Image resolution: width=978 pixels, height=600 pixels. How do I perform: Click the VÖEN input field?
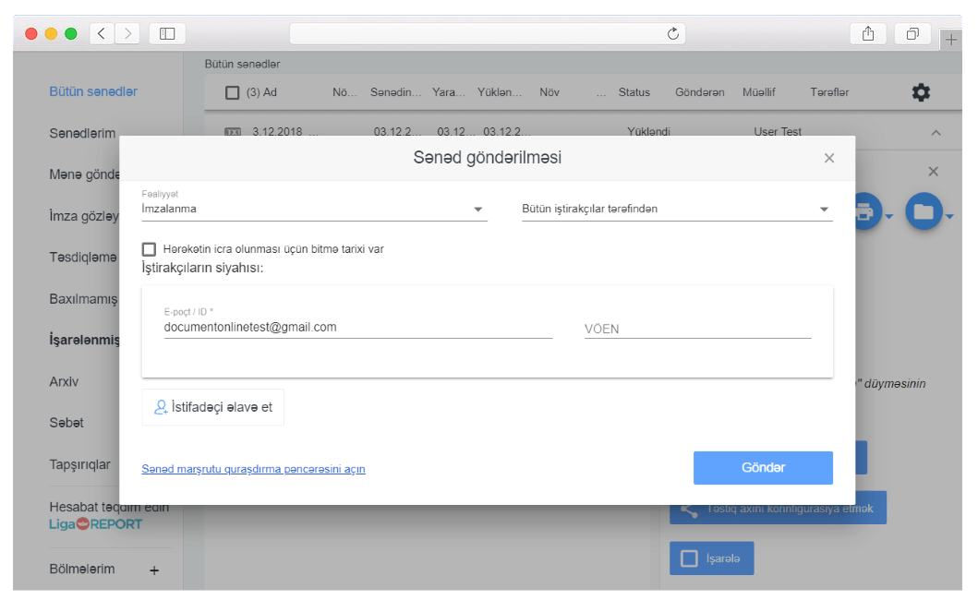coord(697,329)
